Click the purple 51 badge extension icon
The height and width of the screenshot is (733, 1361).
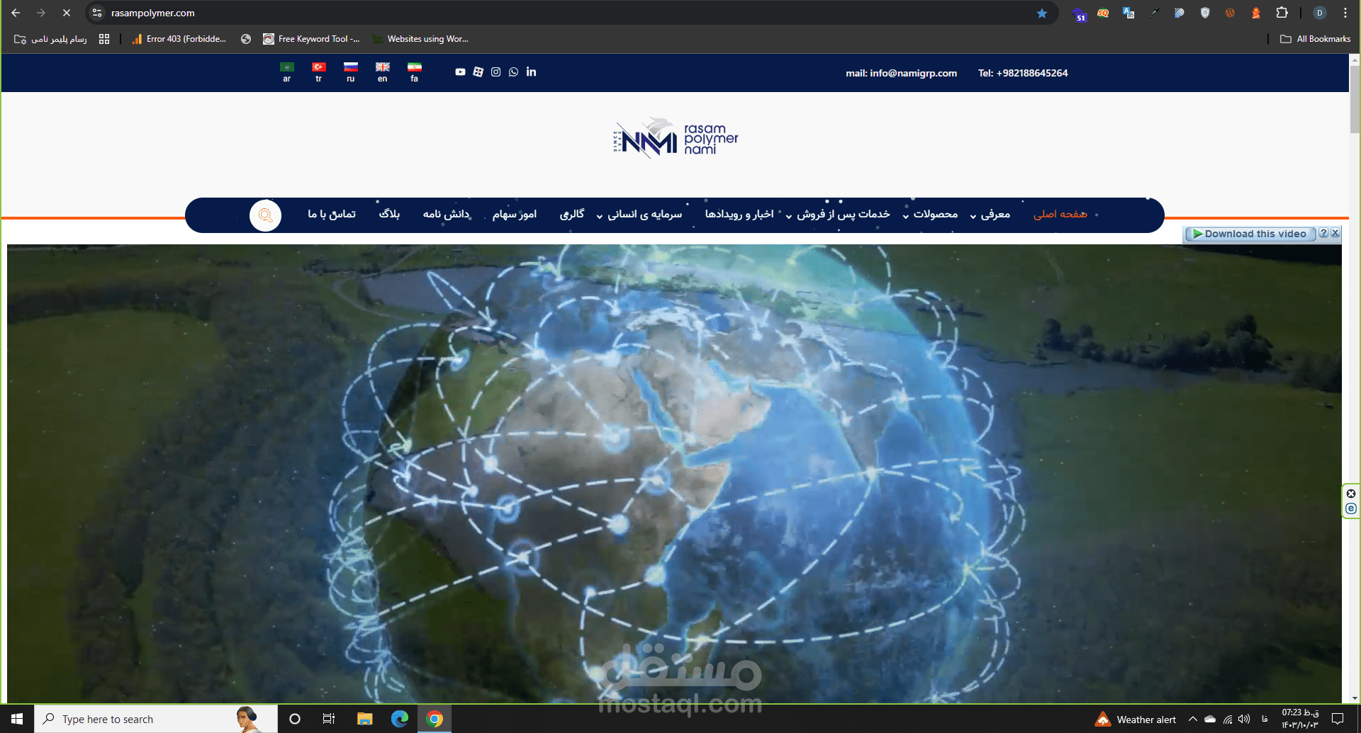1079,14
